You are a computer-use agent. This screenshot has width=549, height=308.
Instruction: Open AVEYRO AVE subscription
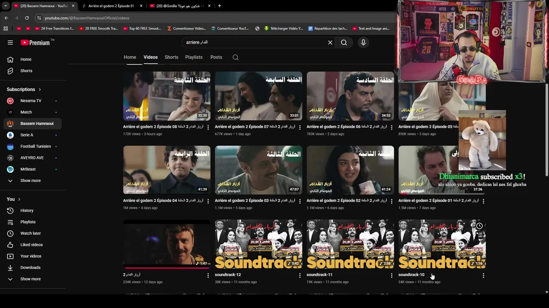pos(33,158)
